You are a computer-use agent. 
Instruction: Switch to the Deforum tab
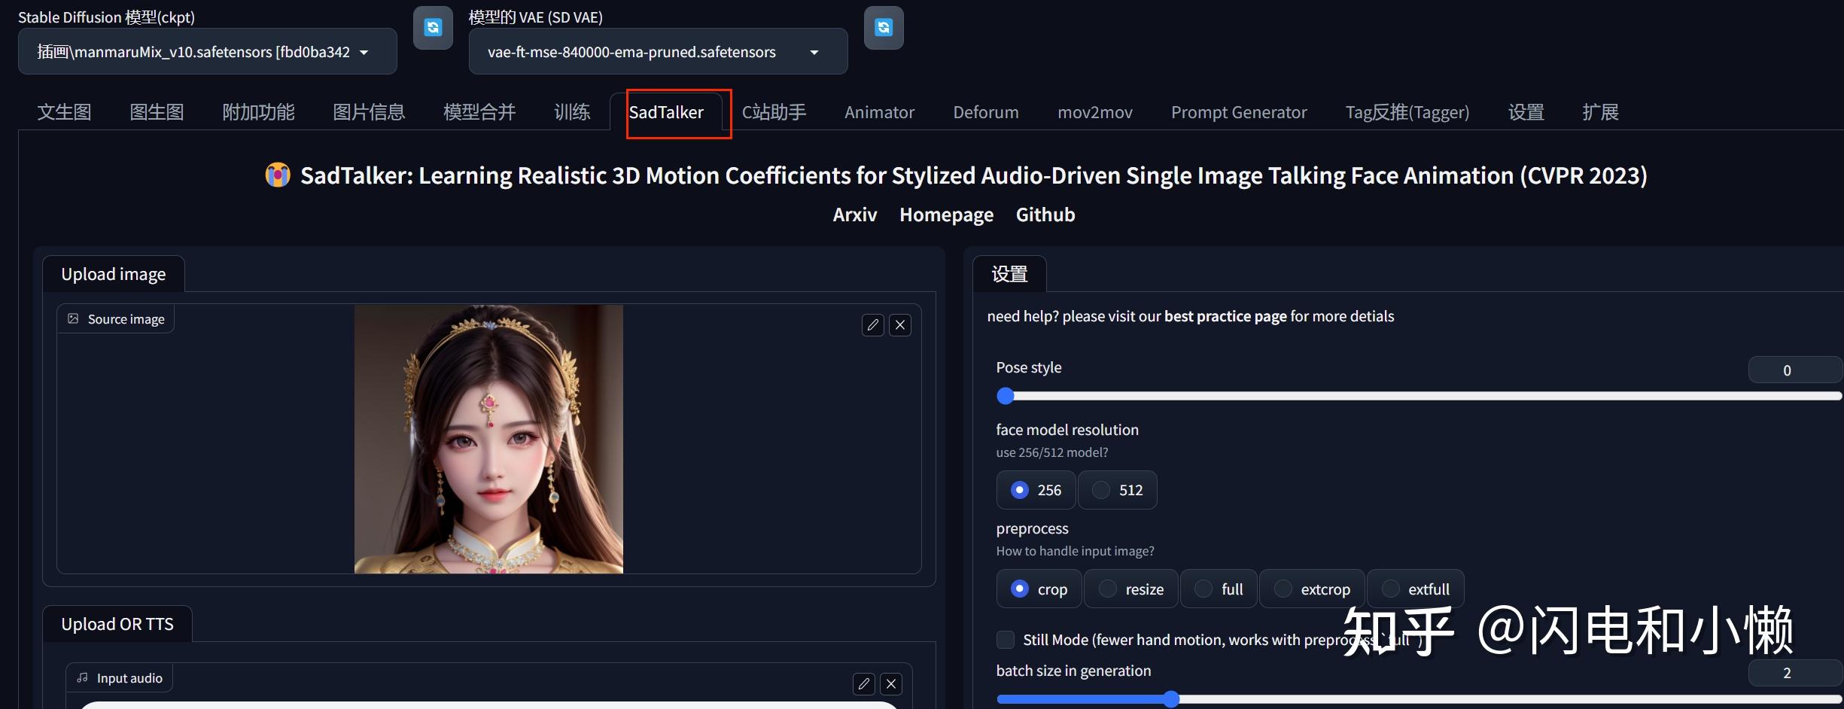point(985,112)
